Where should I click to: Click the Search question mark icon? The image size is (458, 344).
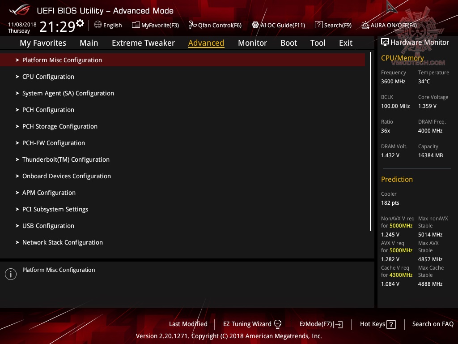click(x=318, y=25)
